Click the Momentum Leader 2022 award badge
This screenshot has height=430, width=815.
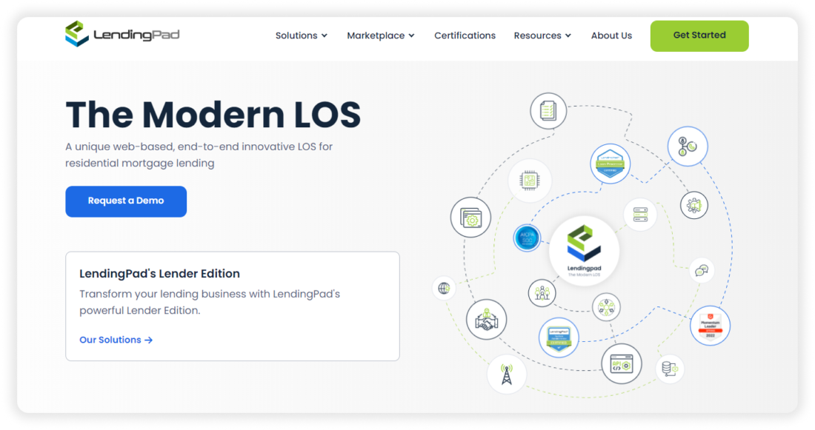710,325
